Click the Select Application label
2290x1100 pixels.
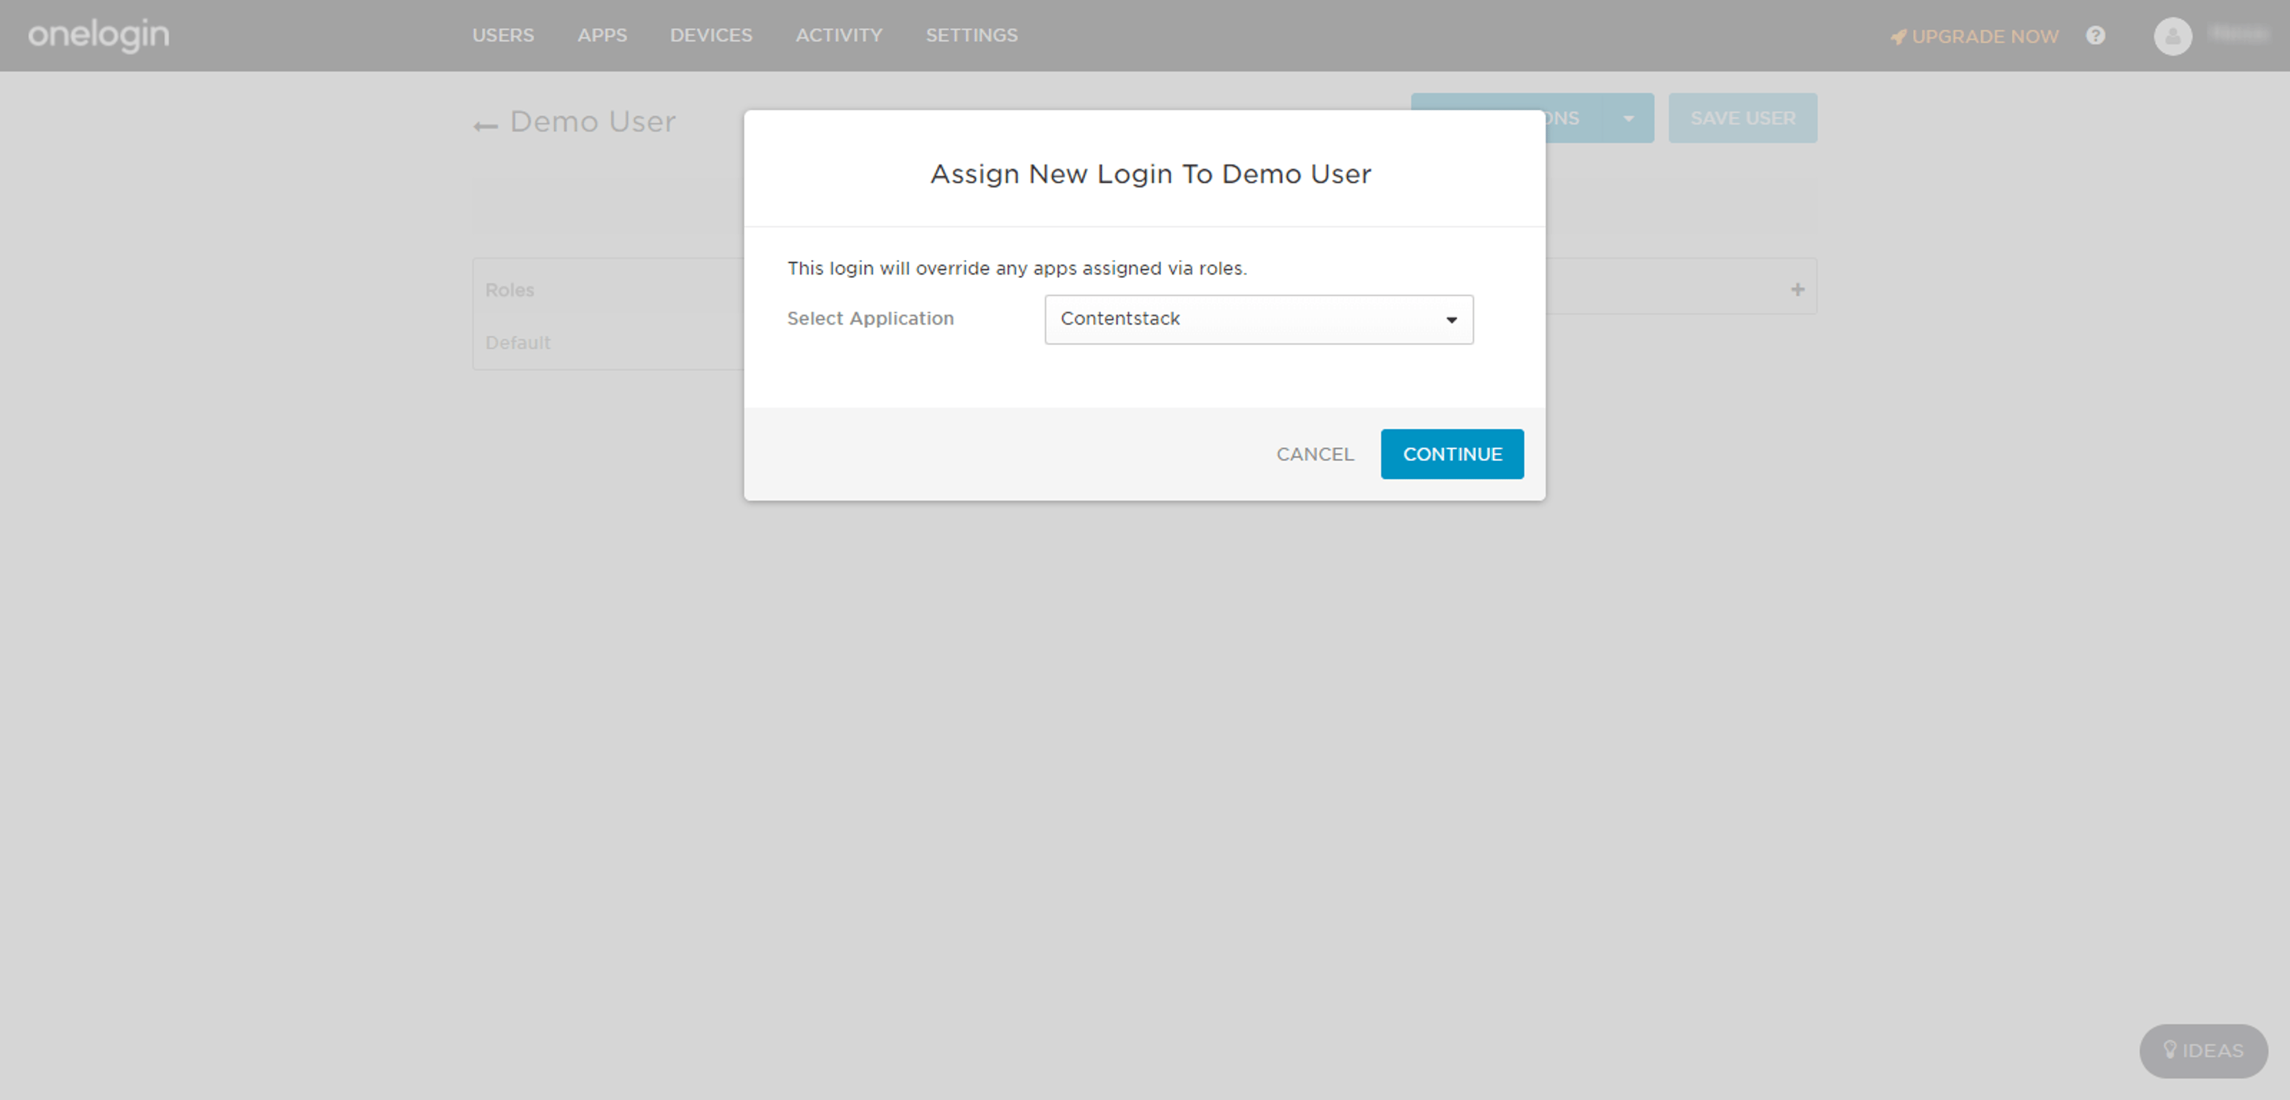[869, 318]
